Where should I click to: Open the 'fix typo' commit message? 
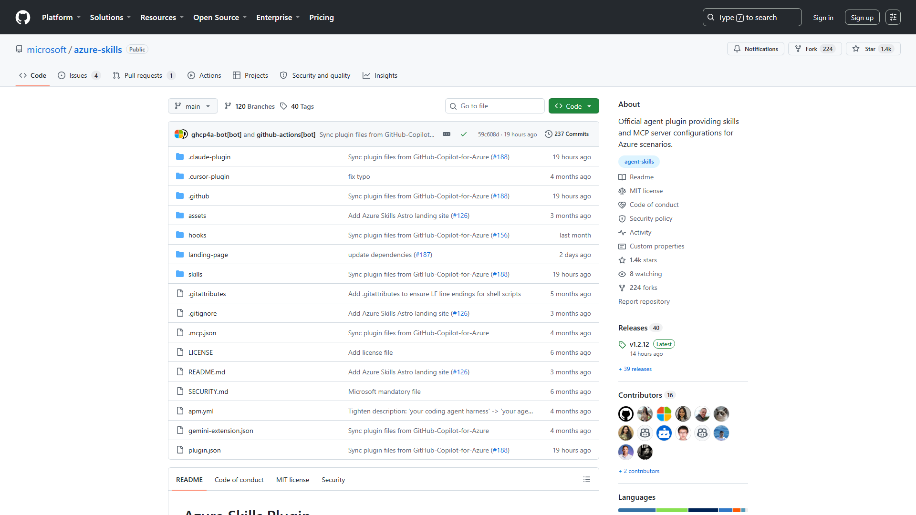359,176
